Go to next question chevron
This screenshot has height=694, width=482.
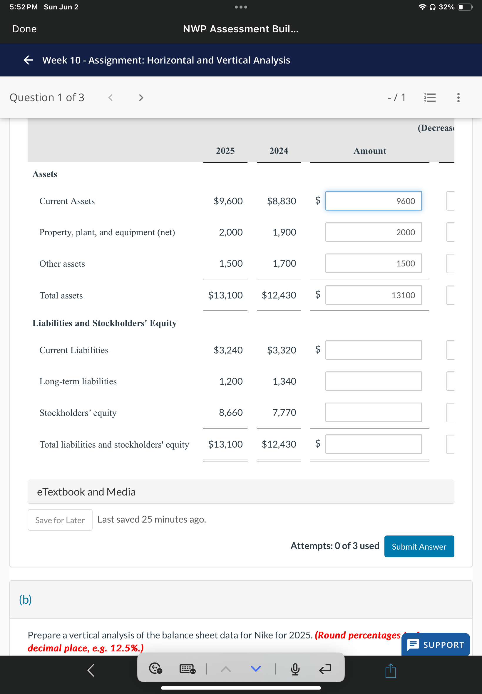click(141, 97)
